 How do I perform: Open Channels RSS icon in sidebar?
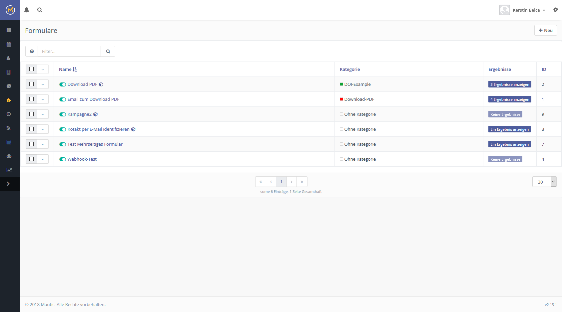click(x=9, y=128)
